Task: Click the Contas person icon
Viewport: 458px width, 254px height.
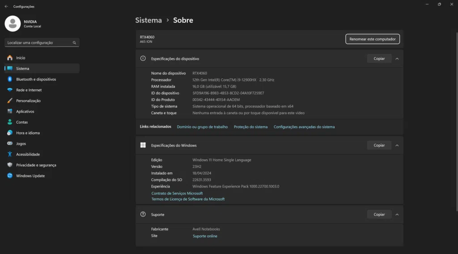Action: click(x=10, y=122)
